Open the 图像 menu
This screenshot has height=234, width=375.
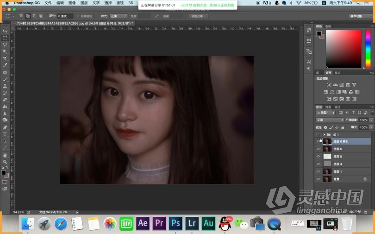tap(72, 3)
